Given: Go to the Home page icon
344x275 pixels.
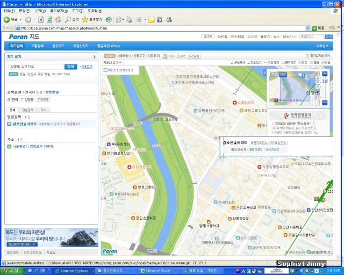Looking at the screenshot, I should coord(58,20).
